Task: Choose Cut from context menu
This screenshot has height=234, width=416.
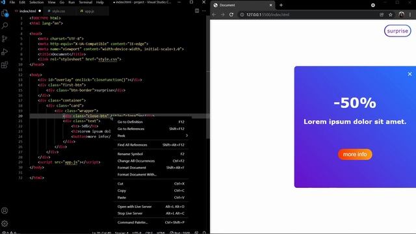Action: point(151,183)
